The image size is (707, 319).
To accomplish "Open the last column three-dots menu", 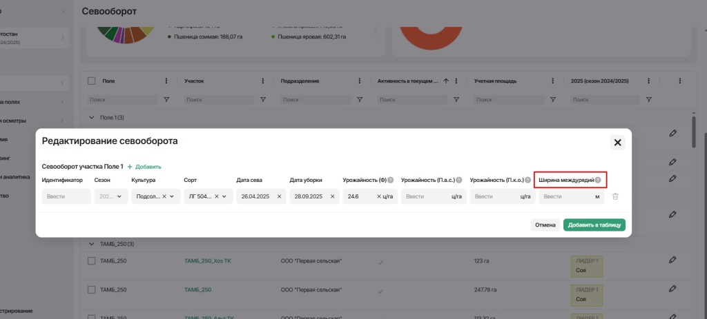I will [x=680, y=81].
